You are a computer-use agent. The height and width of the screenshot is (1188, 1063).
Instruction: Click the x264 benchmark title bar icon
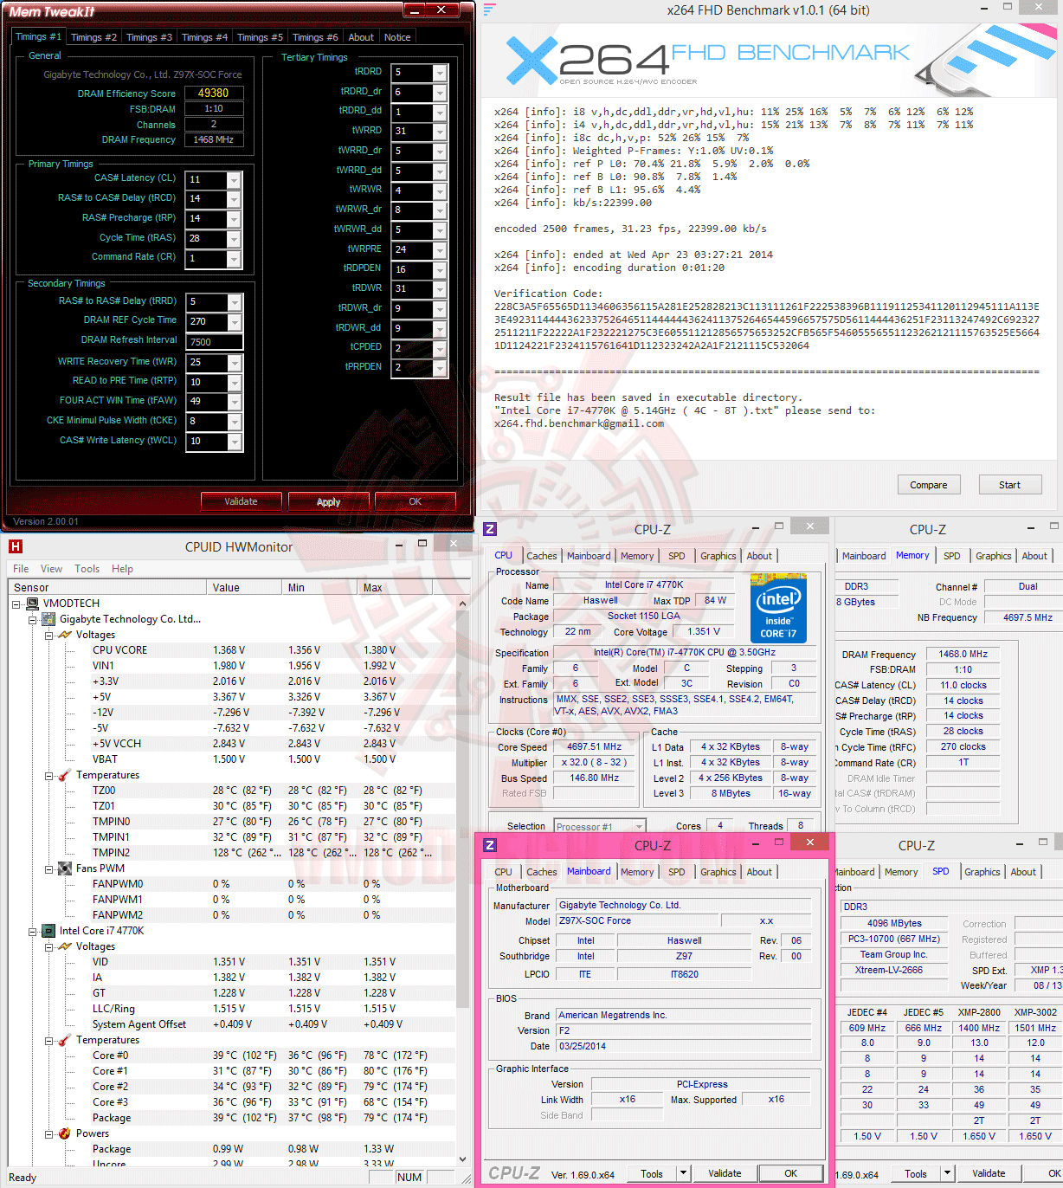[490, 10]
